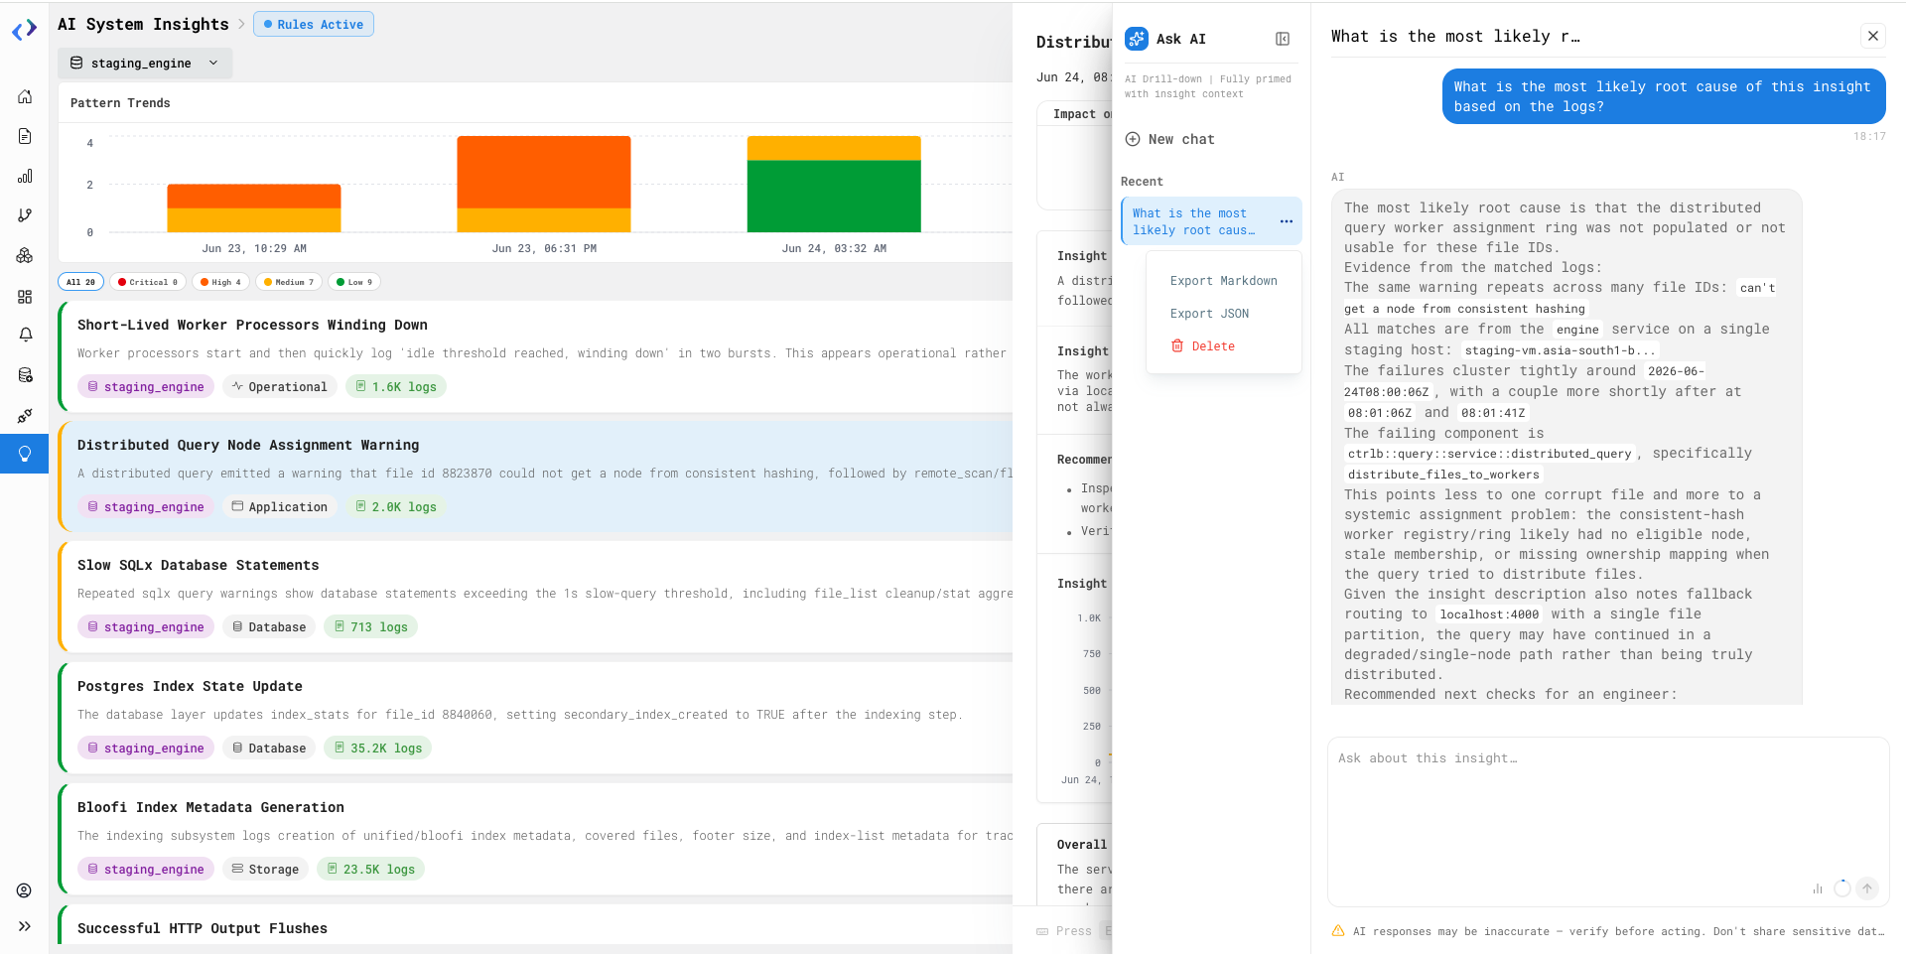The height and width of the screenshot is (954, 1906).
Task: Open the git branch icon in the sidebar
Action: coord(25,215)
